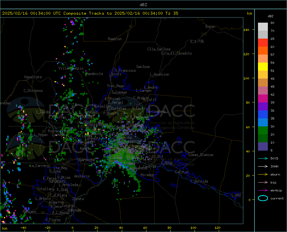Viewport: 287px width, 232px height.
Task: Click the MENDOZA city label
Action: click(85, 116)
